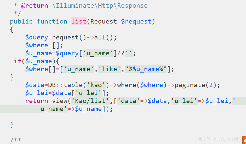This screenshot has height=144, width=246.
Task: Click the DB::table call
Action: point(66,85)
